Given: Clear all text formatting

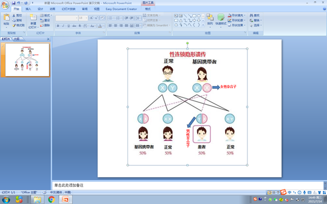Looking at the screenshot, I should (102, 18).
